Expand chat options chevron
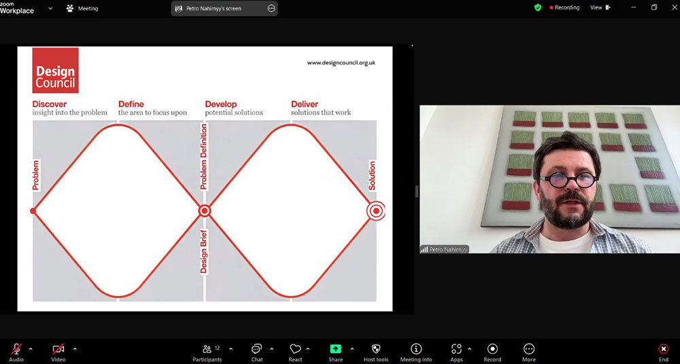This screenshot has height=364, width=680. [271, 349]
